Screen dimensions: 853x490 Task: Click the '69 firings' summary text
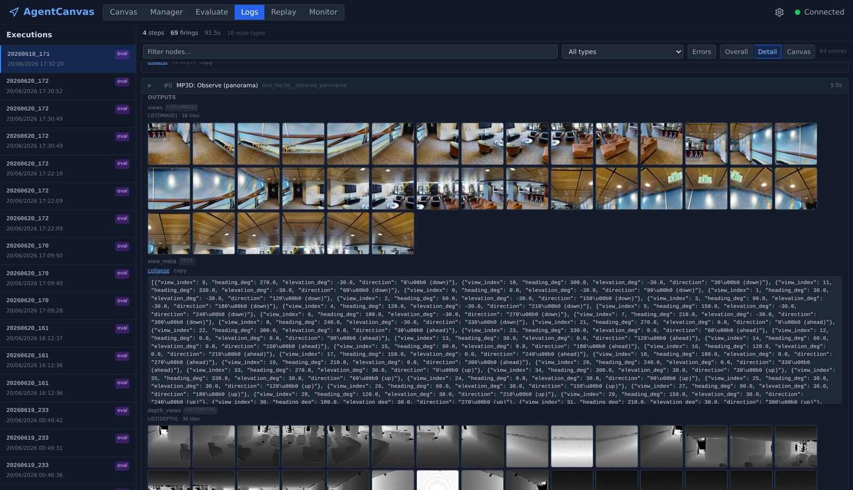184,33
